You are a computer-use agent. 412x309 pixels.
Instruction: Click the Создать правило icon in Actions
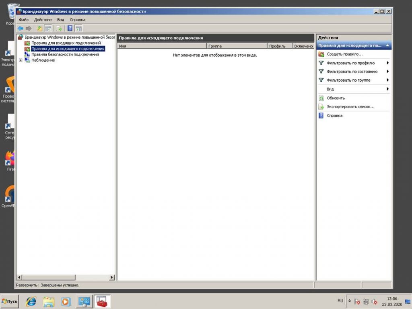(x=321, y=54)
